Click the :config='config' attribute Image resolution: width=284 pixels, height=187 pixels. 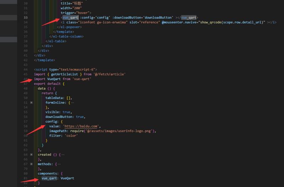click(95, 17)
